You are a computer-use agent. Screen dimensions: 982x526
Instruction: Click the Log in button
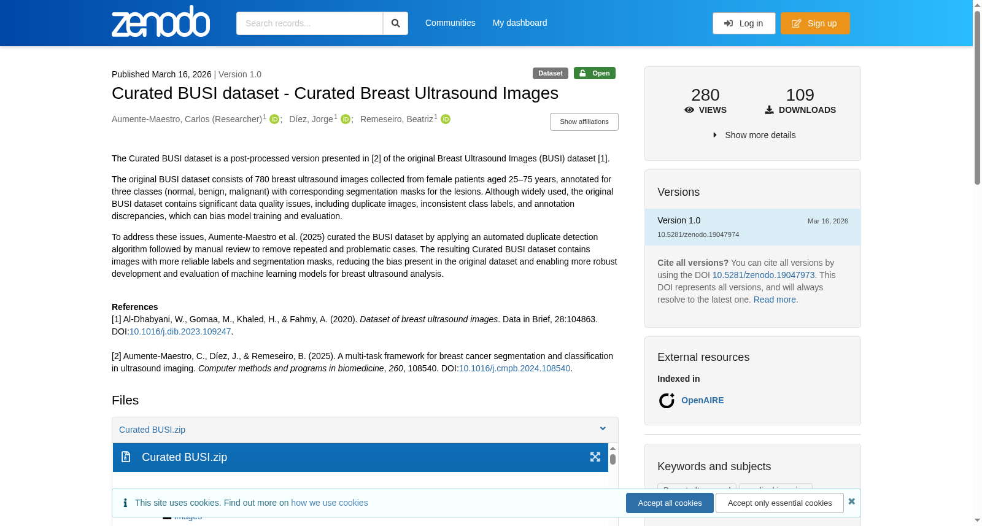[744, 23]
